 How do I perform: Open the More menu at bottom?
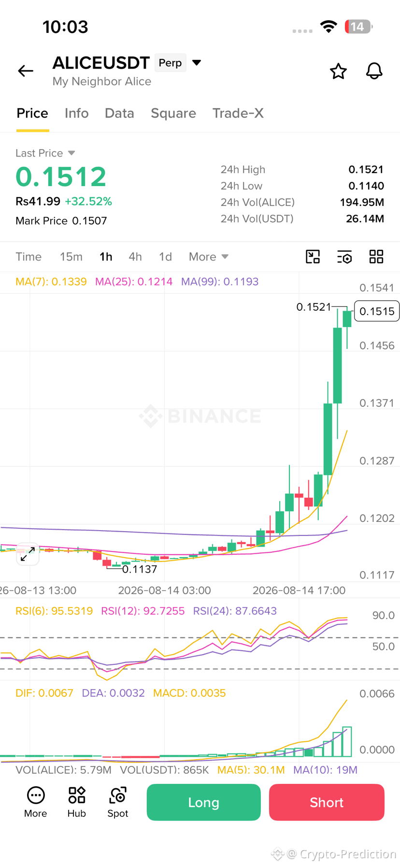36,802
